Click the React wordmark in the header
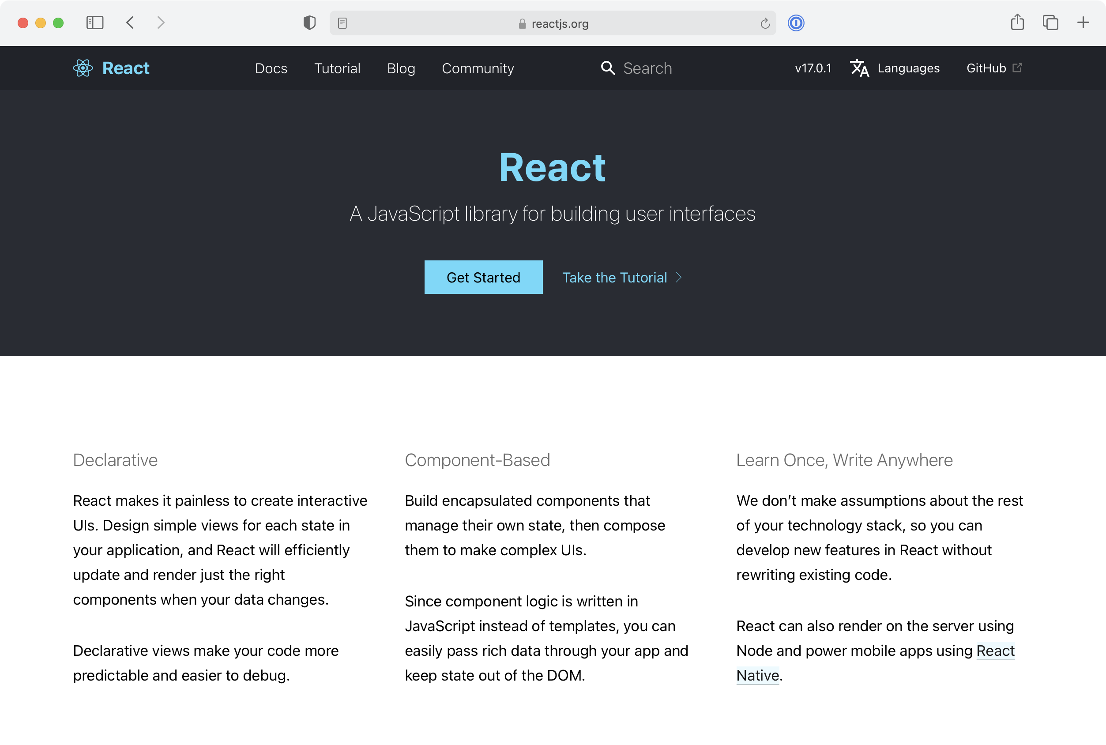1106x745 pixels. point(126,68)
